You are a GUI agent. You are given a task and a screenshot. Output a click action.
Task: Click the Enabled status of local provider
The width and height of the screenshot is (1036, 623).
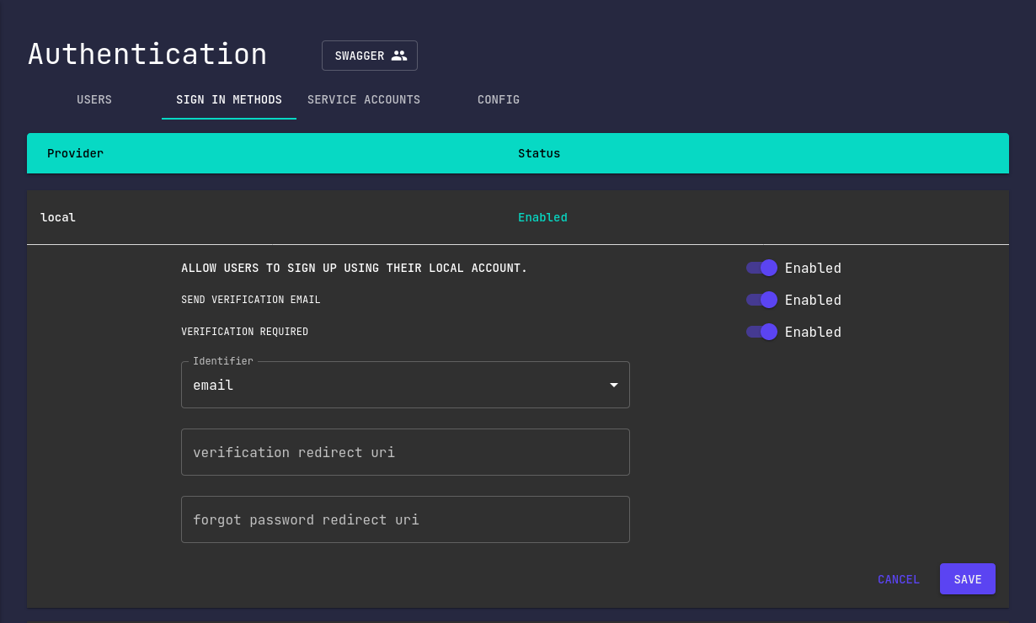542,217
